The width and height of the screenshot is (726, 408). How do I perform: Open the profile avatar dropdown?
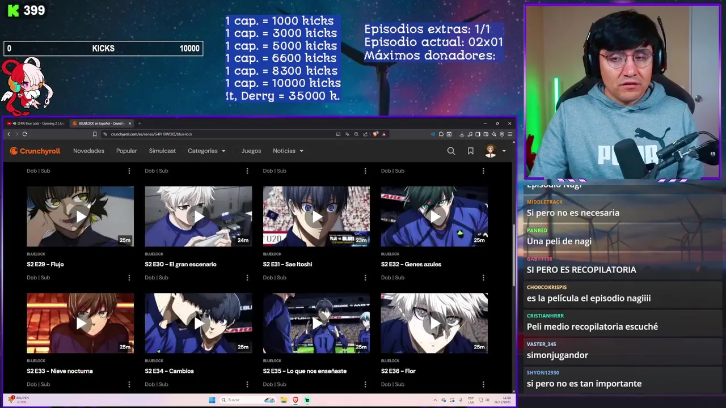pyautogui.click(x=495, y=151)
